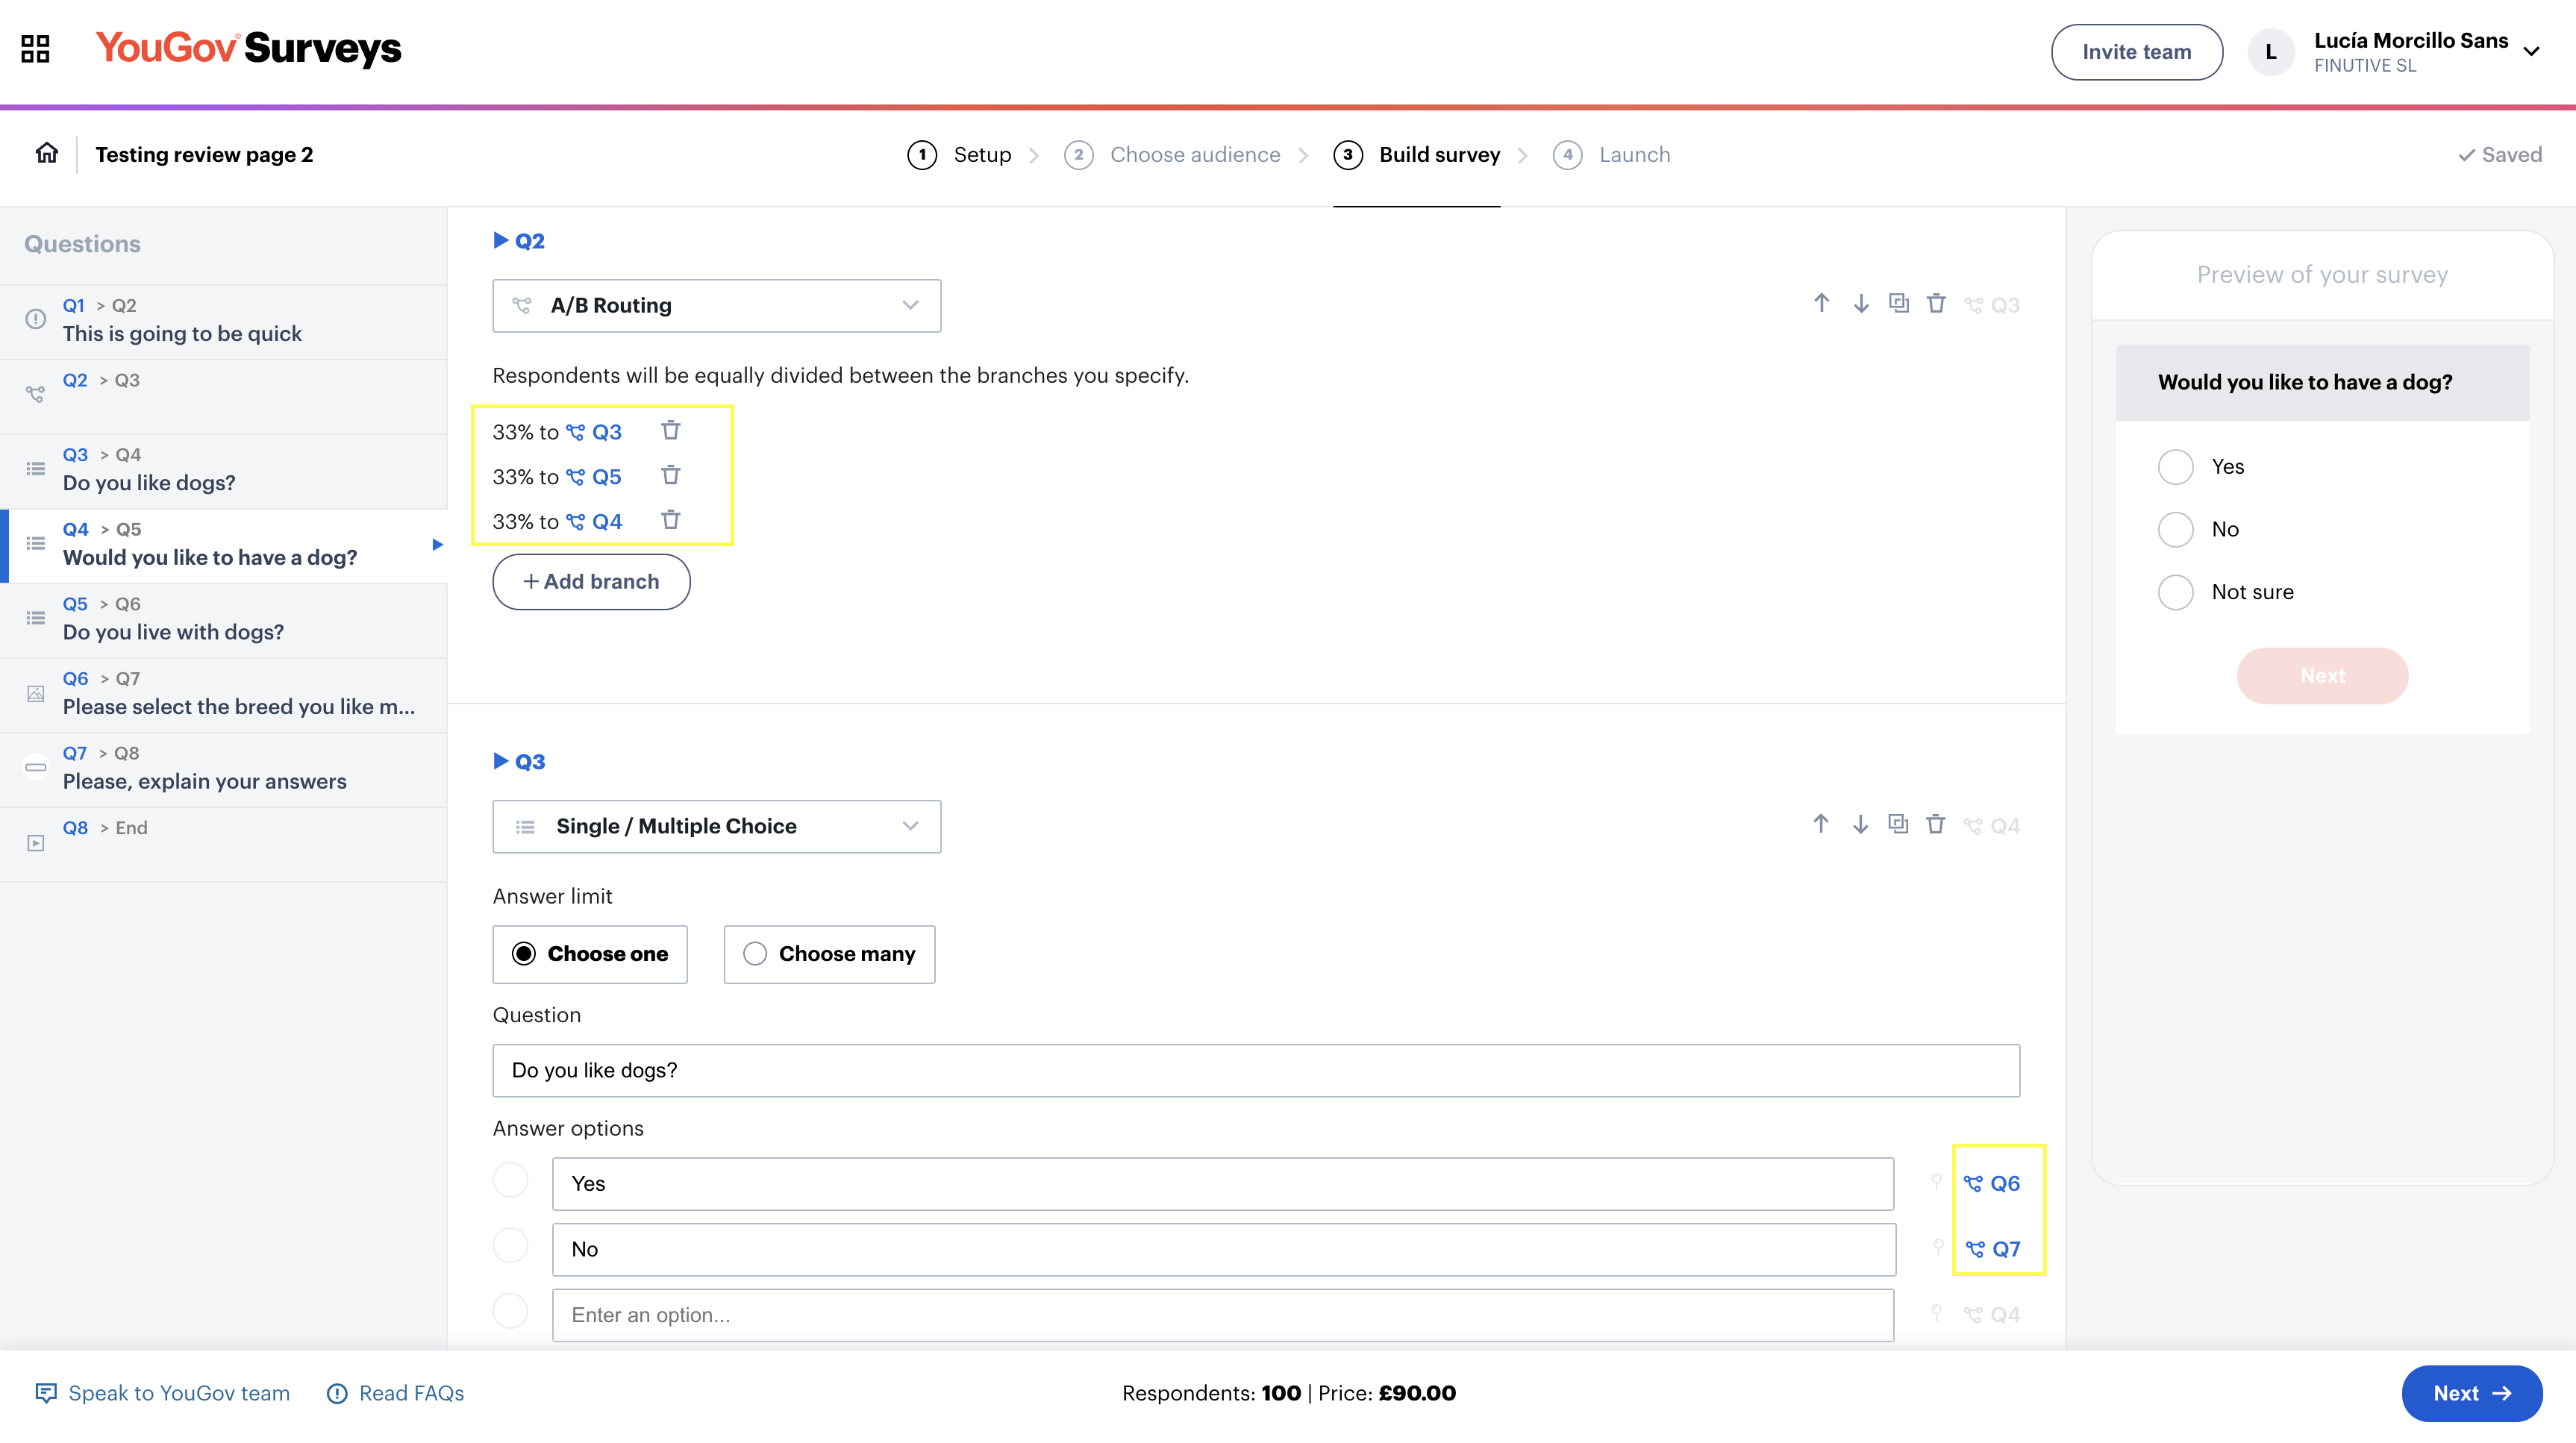Switch to the Launch step
This screenshot has width=2576, height=1443.
[1611, 155]
